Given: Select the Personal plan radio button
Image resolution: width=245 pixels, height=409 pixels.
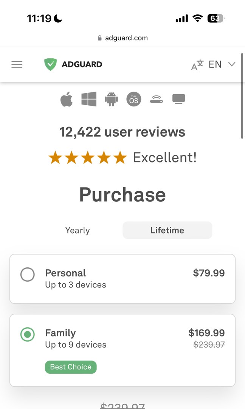Looking at the screenshot, I should click(27, 275).
